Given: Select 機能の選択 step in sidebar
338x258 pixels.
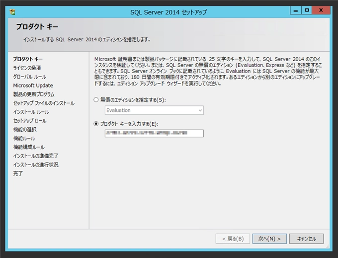Looking at the screenshot, I should 25,130.
